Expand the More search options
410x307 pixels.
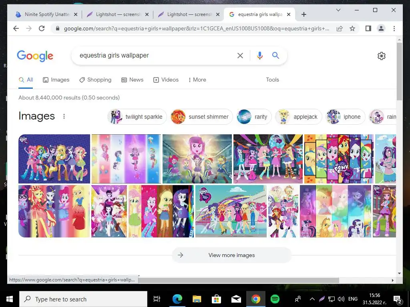(x=197, y=80)
